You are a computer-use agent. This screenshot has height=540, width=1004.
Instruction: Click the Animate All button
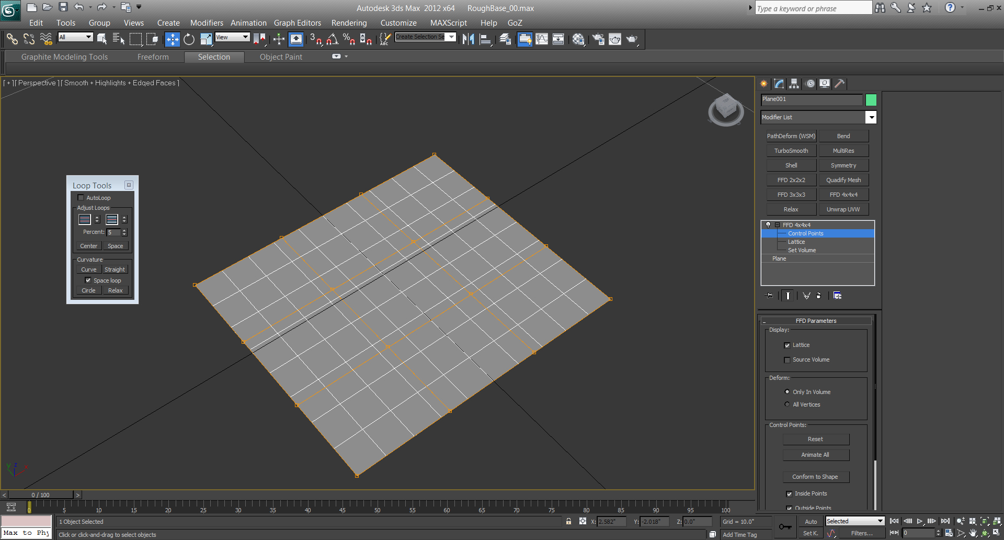816,455
